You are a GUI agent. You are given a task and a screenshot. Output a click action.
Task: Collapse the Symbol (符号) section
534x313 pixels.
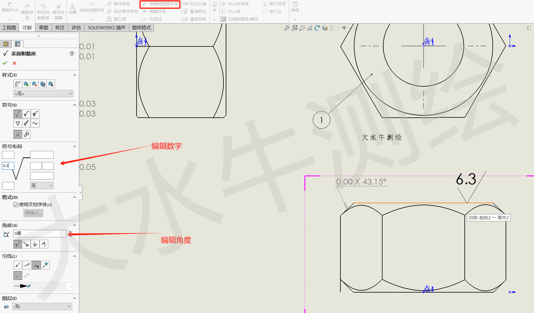(75, 105)
